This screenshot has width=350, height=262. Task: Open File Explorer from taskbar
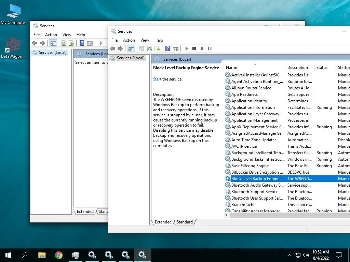pos(42,255)
